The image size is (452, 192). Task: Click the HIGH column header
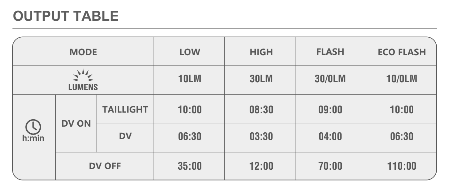pos(261,52)
